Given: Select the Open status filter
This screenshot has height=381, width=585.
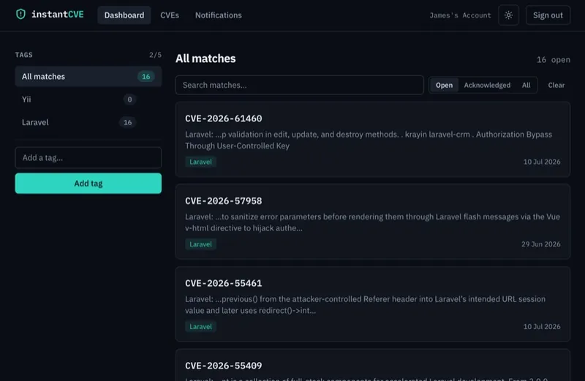Looking at the screenshot, I should click(444, 85).
